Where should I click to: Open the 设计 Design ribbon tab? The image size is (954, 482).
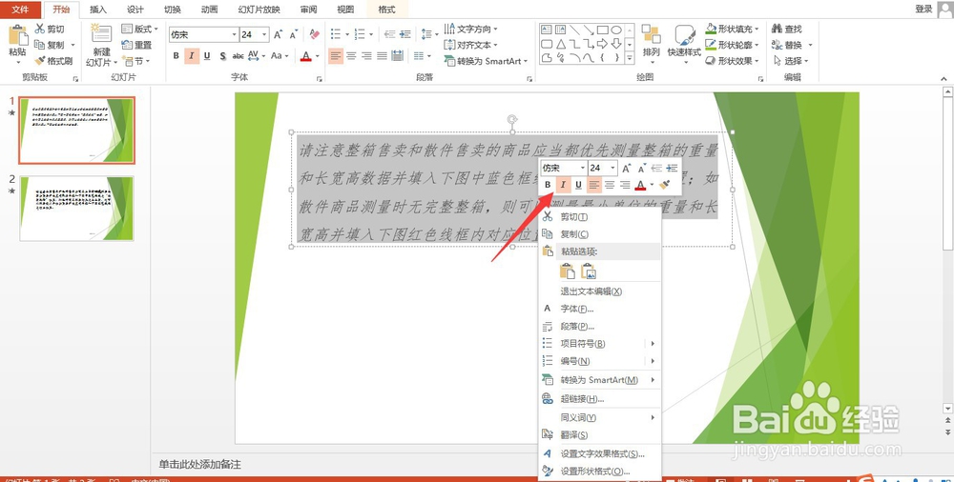click(x=135, y=10)
